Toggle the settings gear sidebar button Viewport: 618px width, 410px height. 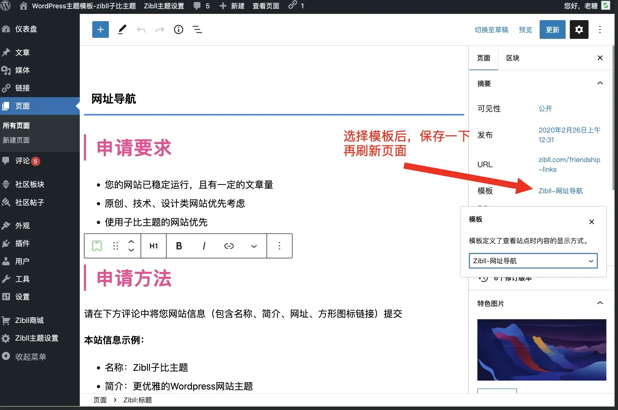(579, 29)
